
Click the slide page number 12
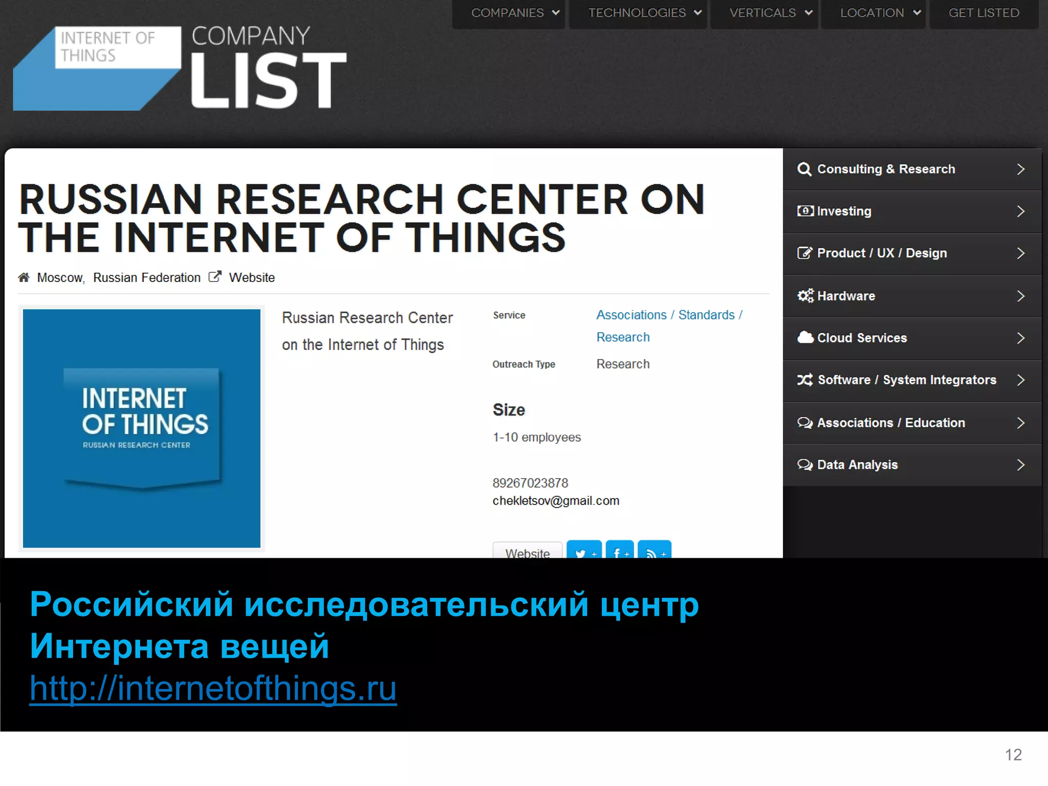click(x=1013, y=755)
